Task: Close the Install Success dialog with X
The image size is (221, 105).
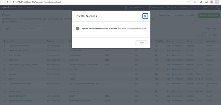Action: coord(145,16)
